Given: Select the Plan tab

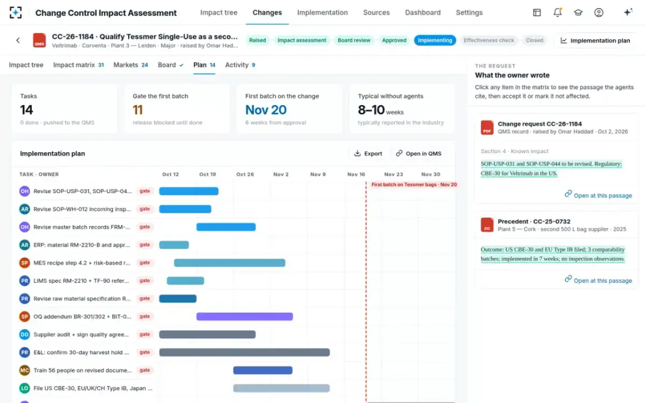Looking at the screenshot, I should click(205, 65).
